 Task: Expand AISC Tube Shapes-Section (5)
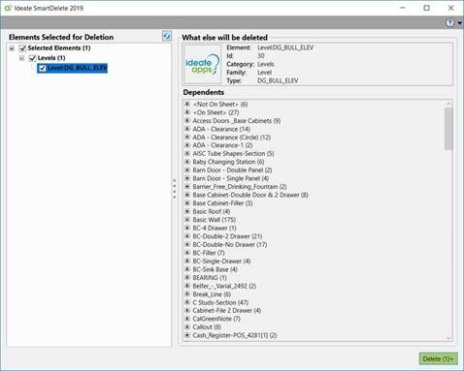pos(187,153)
